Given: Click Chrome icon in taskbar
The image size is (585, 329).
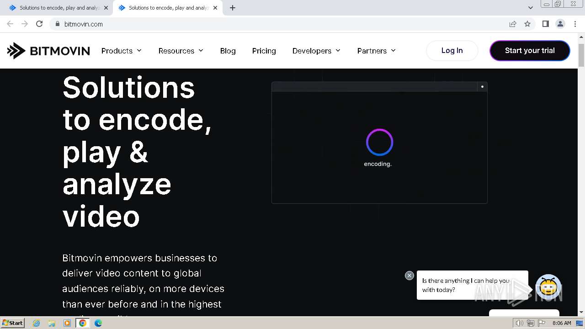Looking at the screenshot, I should (83, 323).
